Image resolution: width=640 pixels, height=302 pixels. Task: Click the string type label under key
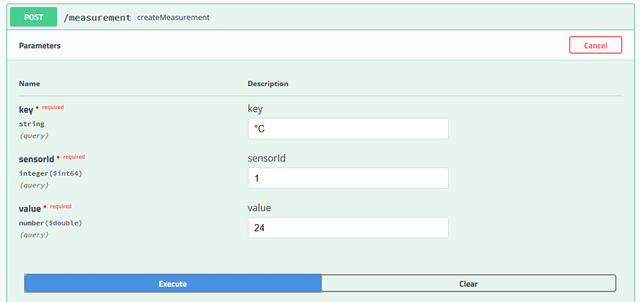tap(31, 124)
